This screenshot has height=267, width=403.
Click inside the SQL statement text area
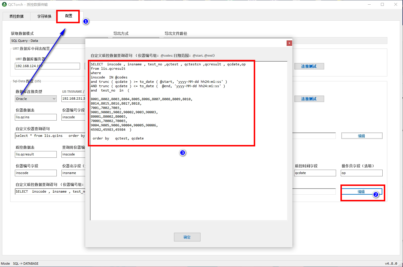coord(189,180)
